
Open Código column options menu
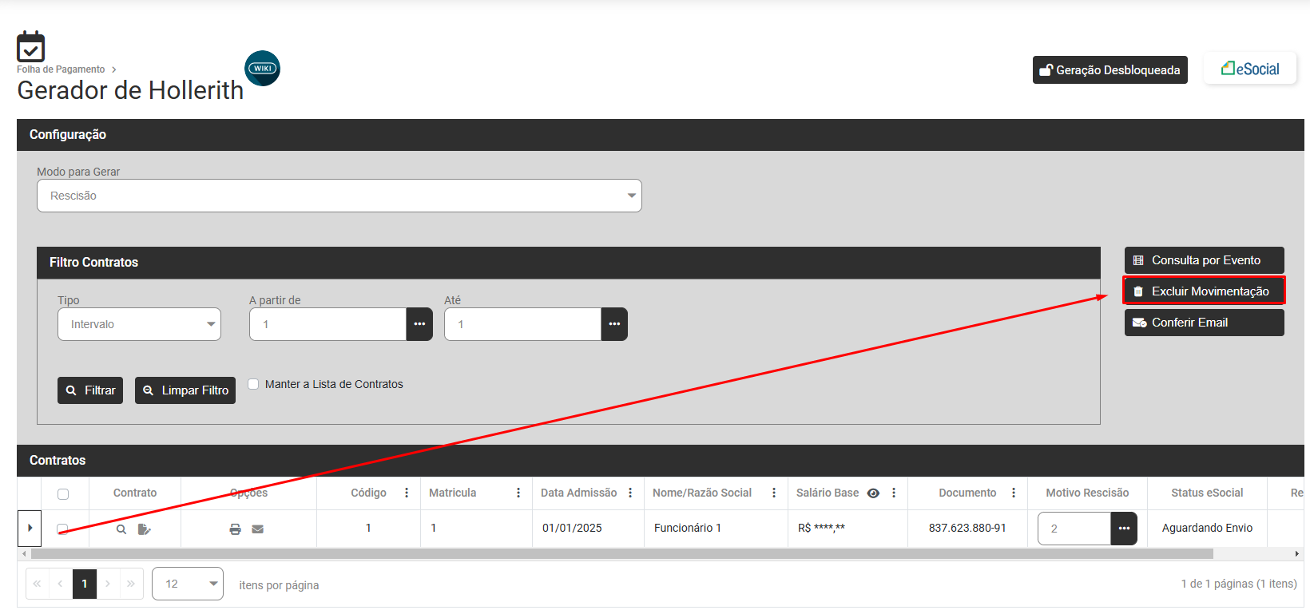click(x=407, y=493)
